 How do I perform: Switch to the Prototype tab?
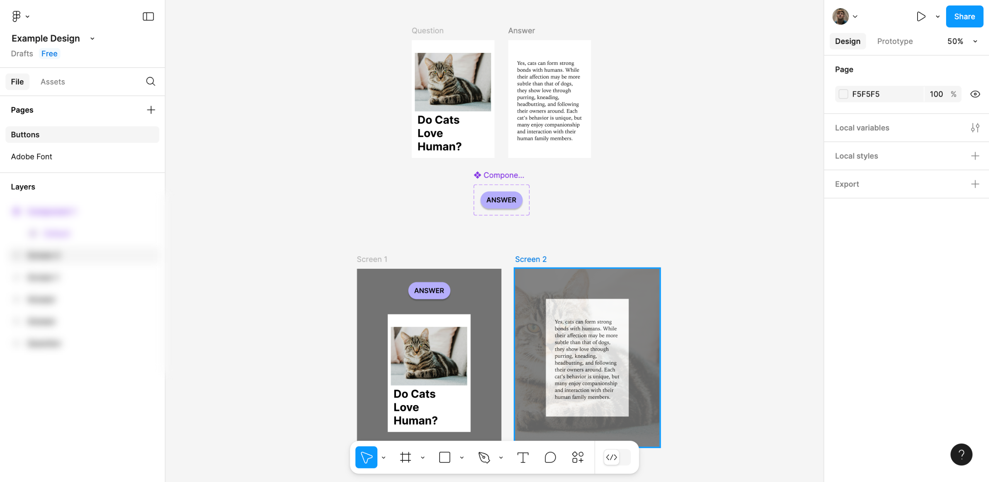click(x=895, y=41)
